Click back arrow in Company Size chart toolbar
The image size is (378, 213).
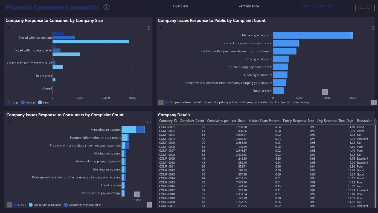[x=9, y=28]
